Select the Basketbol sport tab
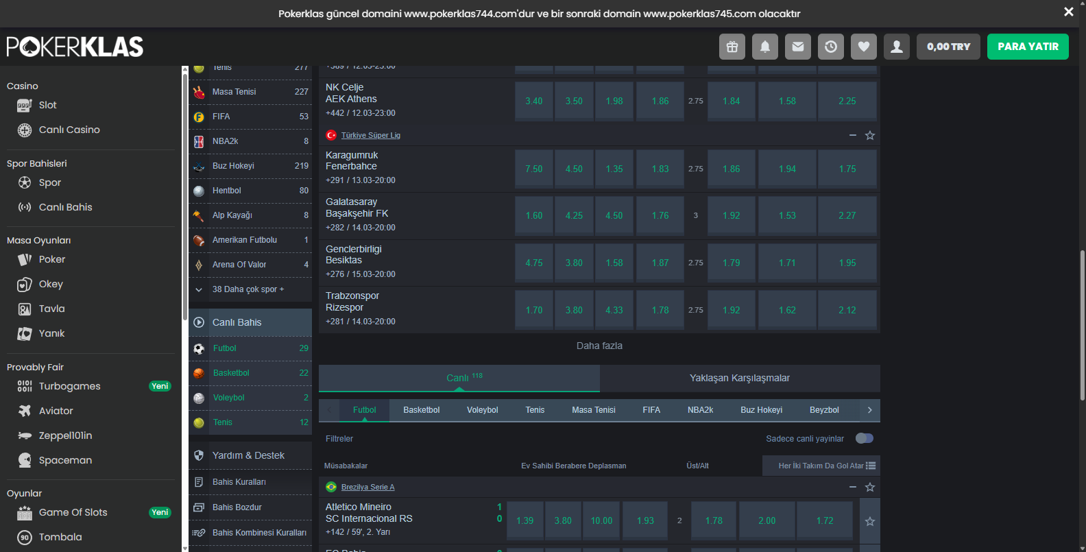Image resolution: width=1086 pixels, height=552 pixels. tap(421, 410)
